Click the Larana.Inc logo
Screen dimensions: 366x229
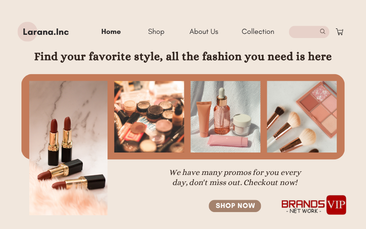click(46, 32)
